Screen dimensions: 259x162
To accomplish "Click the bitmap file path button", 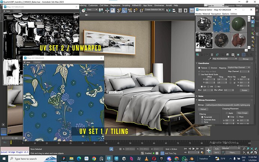I will point(227,105).
